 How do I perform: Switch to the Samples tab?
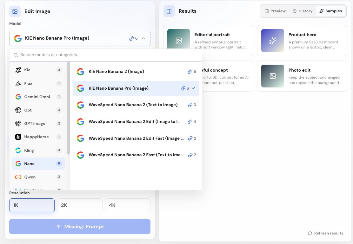point(331,11)
